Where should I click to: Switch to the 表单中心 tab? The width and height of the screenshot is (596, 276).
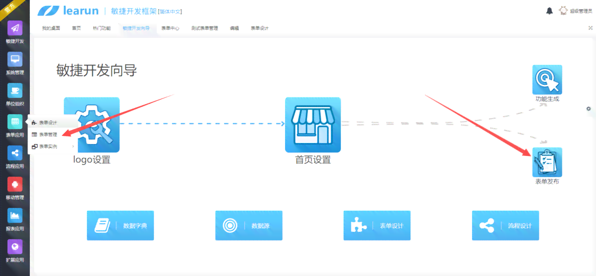[x=170, y=28]
